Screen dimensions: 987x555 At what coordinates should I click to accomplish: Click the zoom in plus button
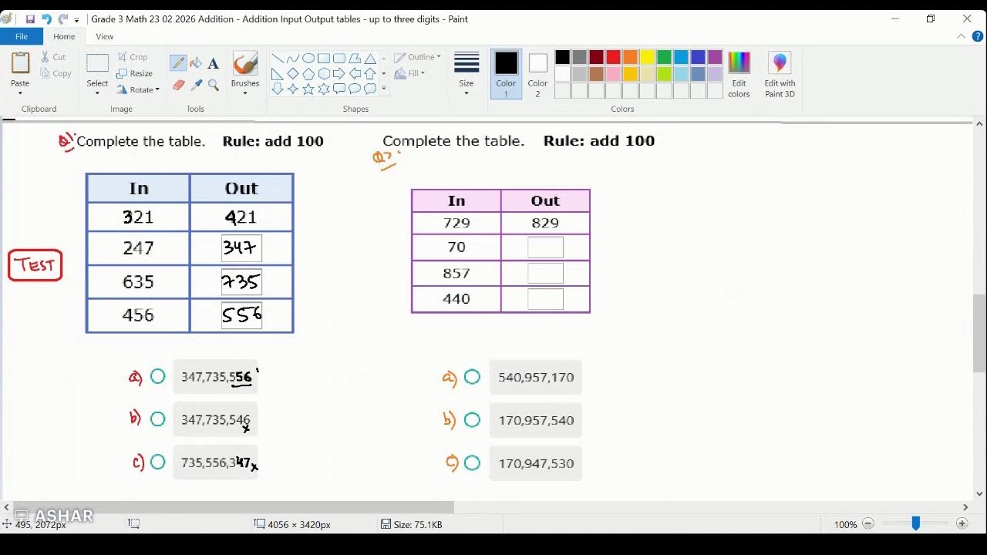[x=962, y=524]
